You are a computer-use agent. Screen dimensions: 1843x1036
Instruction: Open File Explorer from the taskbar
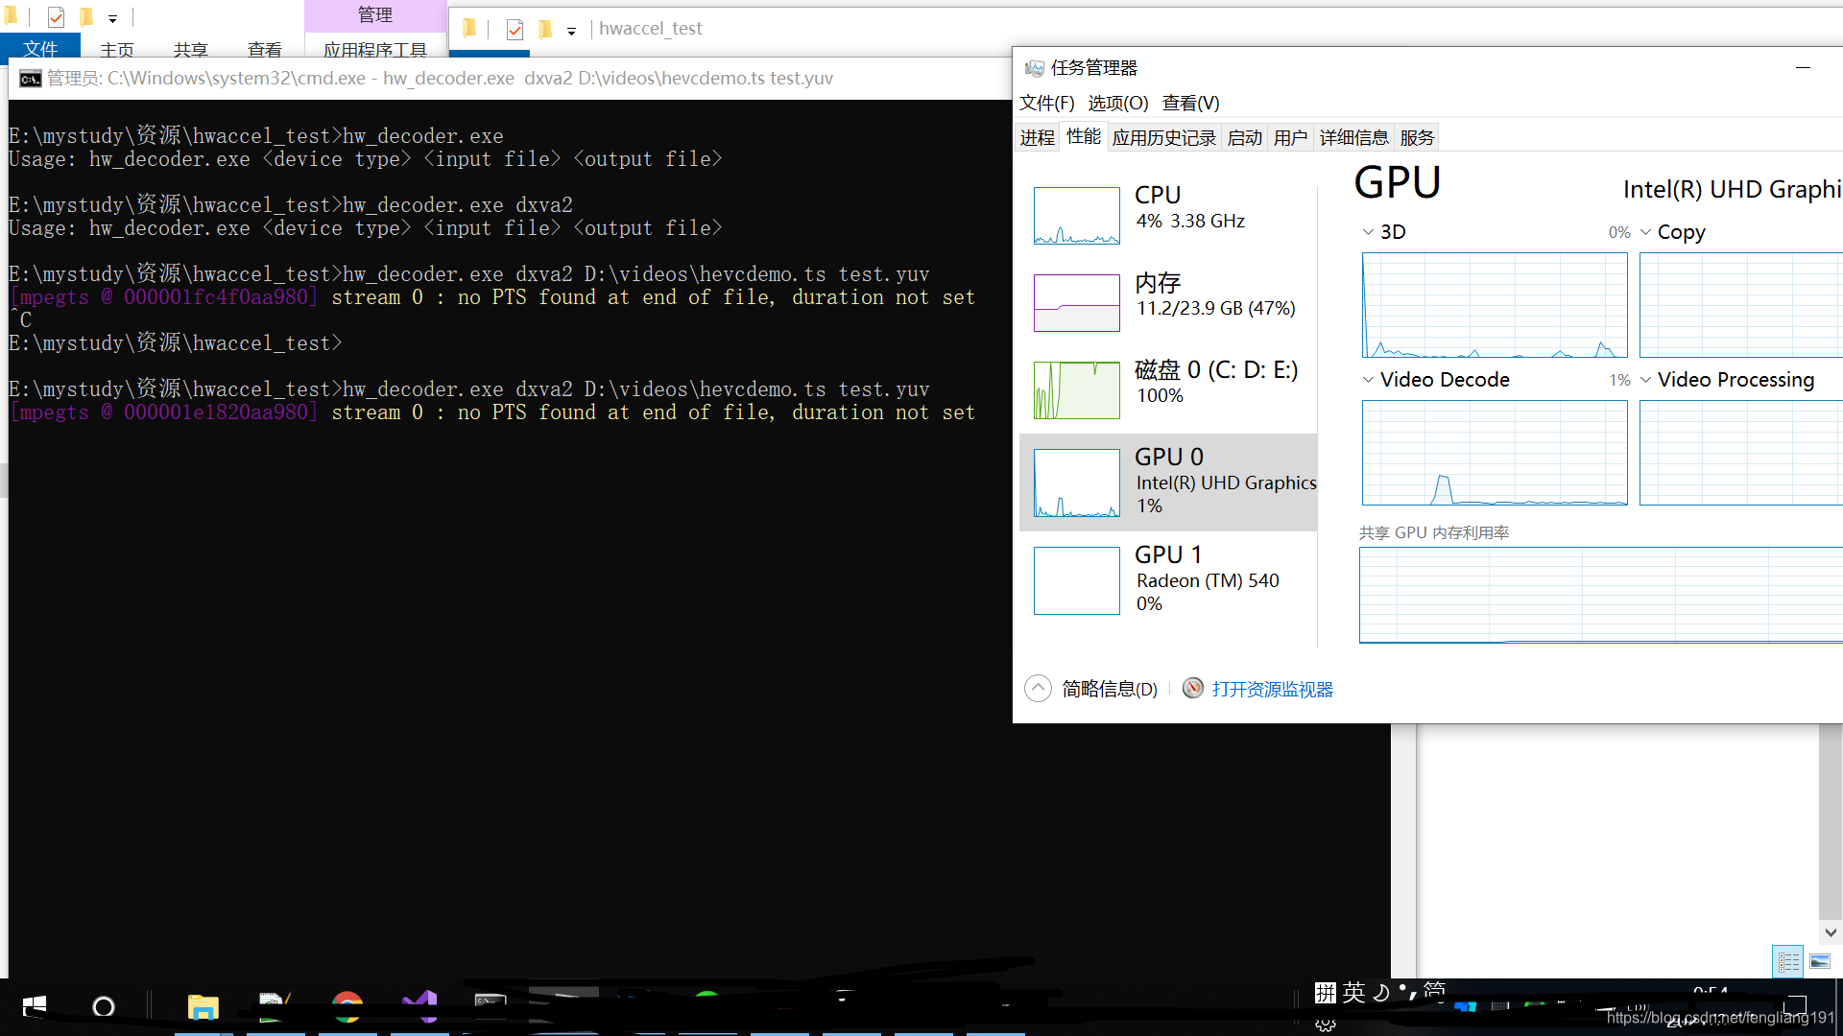click(x=203, y=1007)
